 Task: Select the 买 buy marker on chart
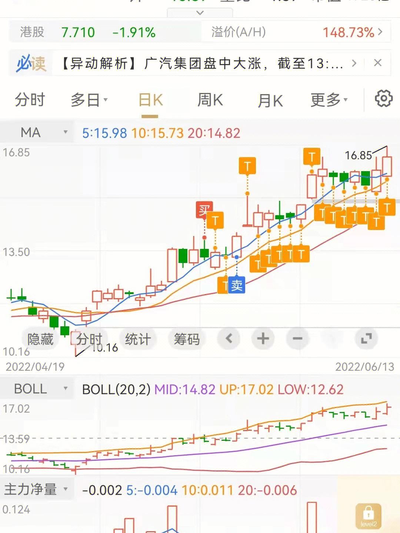pyautogui.click(x=204, y=209)
